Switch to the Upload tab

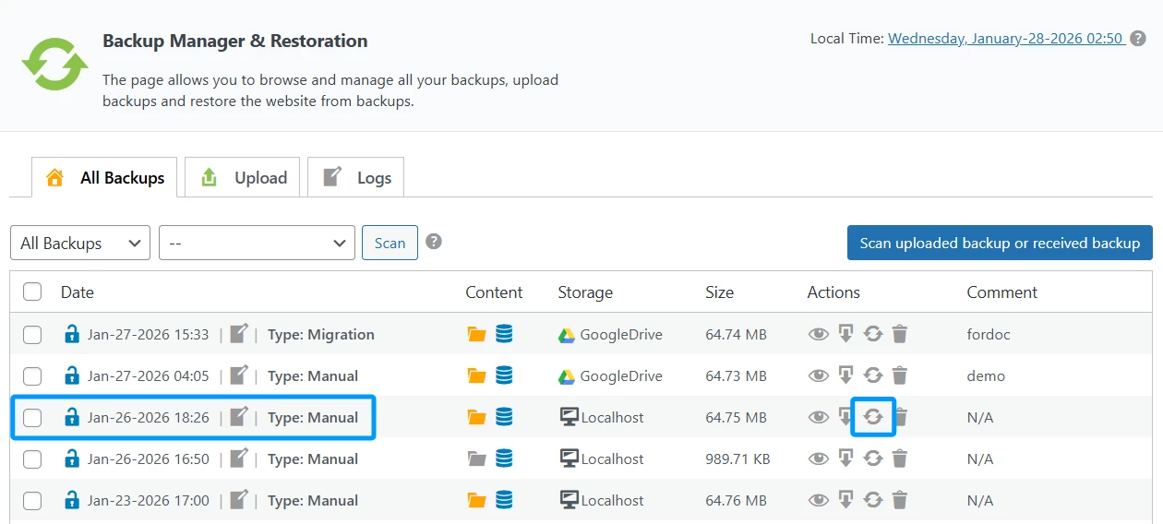244,178
